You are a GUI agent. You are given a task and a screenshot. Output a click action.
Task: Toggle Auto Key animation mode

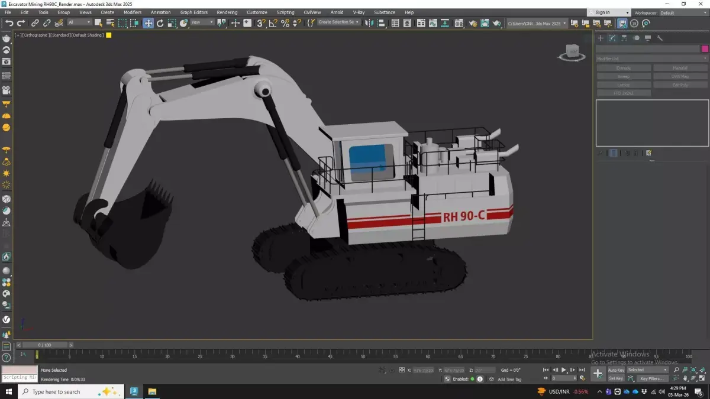tap(616, 370)
